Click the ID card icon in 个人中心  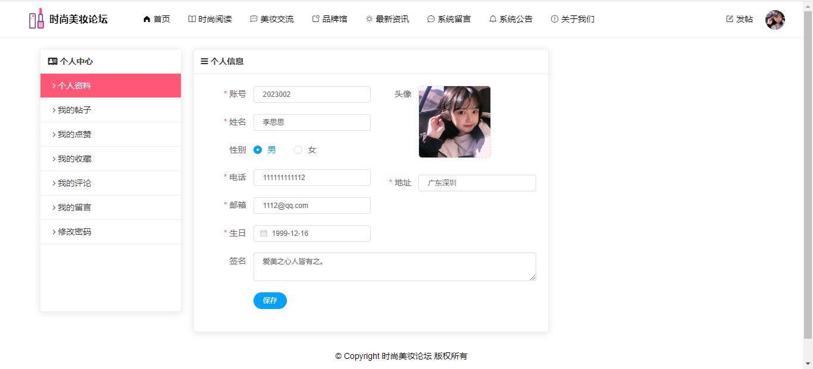[52, 61]
